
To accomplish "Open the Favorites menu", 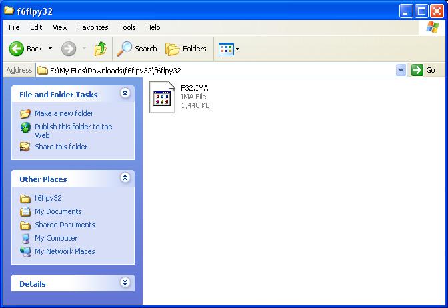I will click(93, 27).
